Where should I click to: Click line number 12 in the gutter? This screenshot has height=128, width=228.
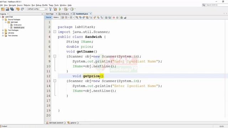pyautogui.click(x=48, y=76)
